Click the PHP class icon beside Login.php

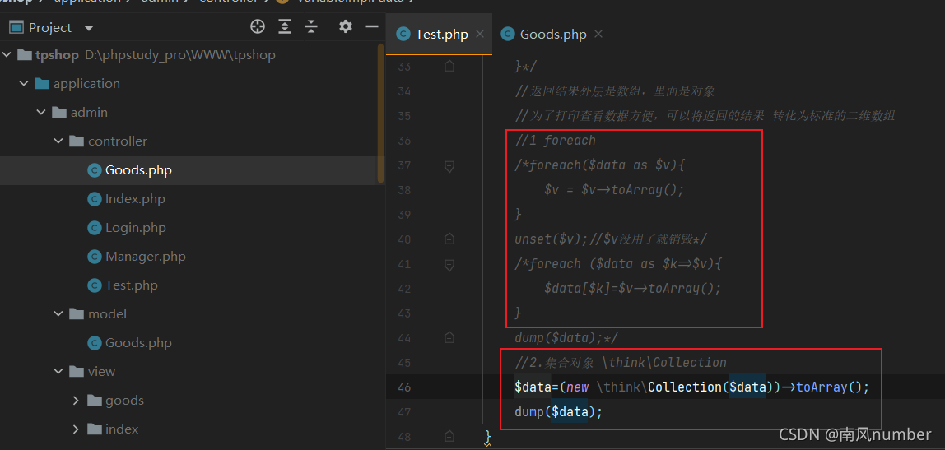(x=94, y=228)
